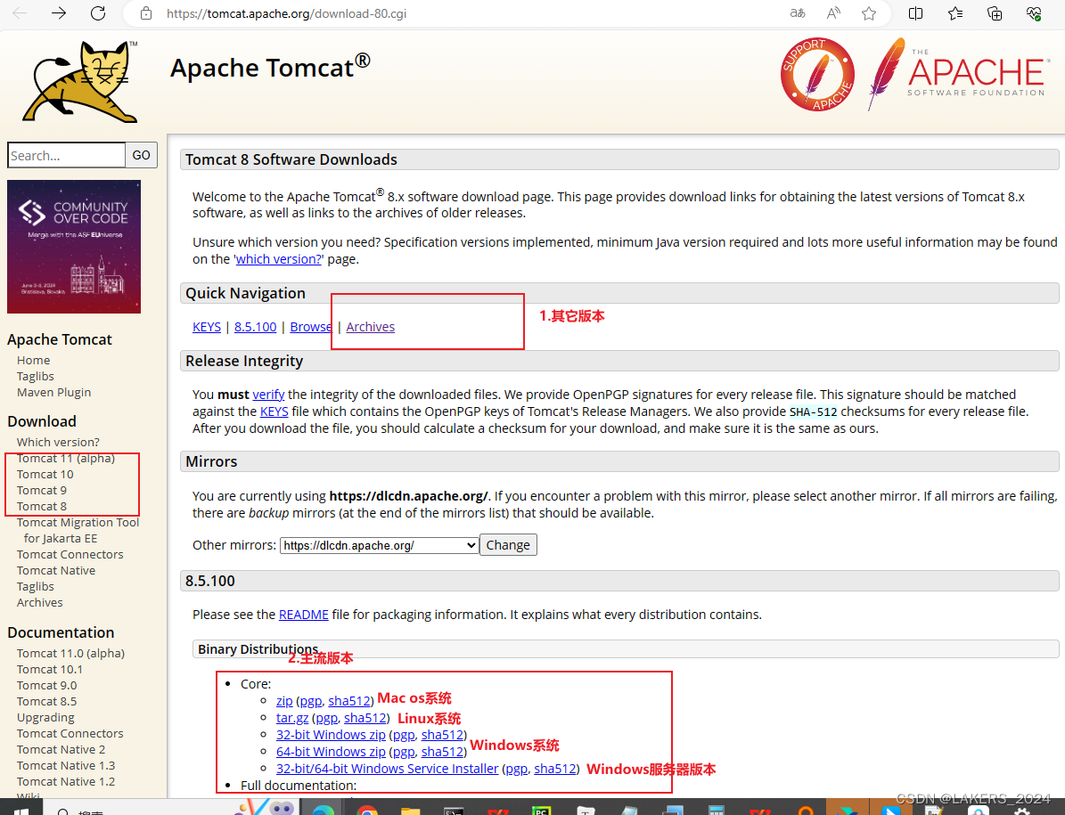Open the Archives link in Quick Navigation
Viewport: 1065px width, 815px height.
pyautogui.click(x=370, y=327)
